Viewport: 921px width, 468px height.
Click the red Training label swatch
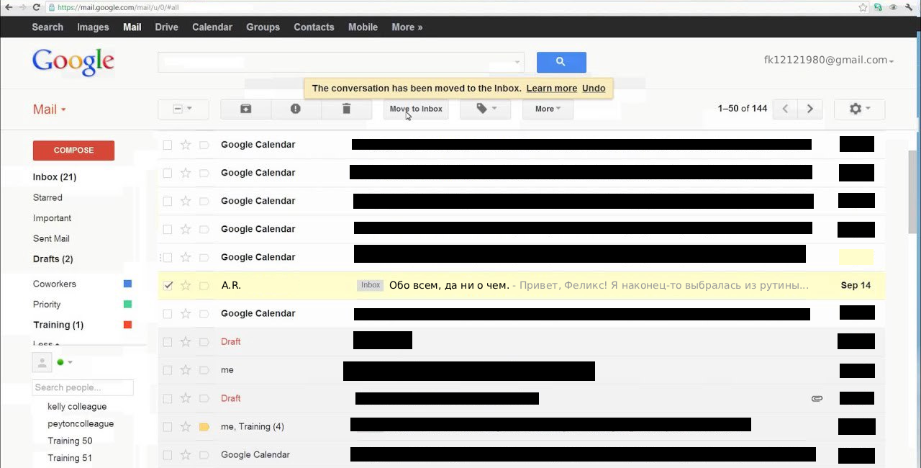pyautogui.click(x=127, y=325)
